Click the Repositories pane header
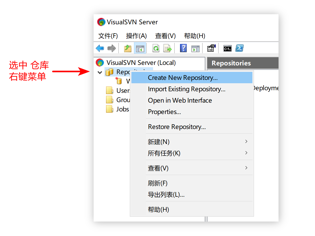Image resolution: width=315 pixels, height=236 pixels. tap(243, 63)
